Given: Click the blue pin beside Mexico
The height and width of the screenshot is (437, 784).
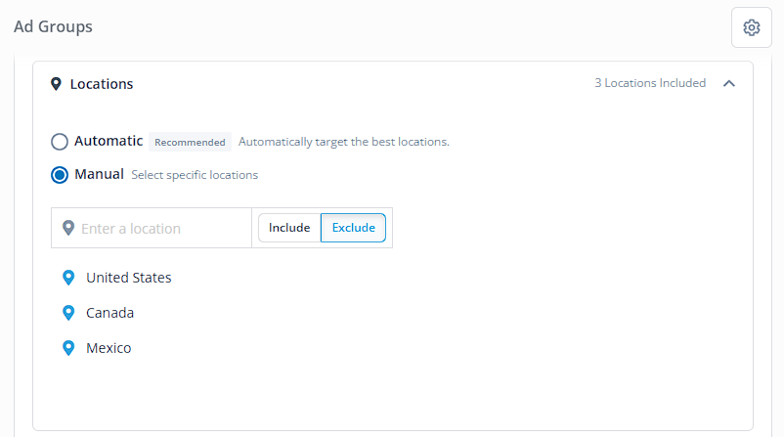Looking at the screenshot, I should pyautogui.click(x=68, y=348).
